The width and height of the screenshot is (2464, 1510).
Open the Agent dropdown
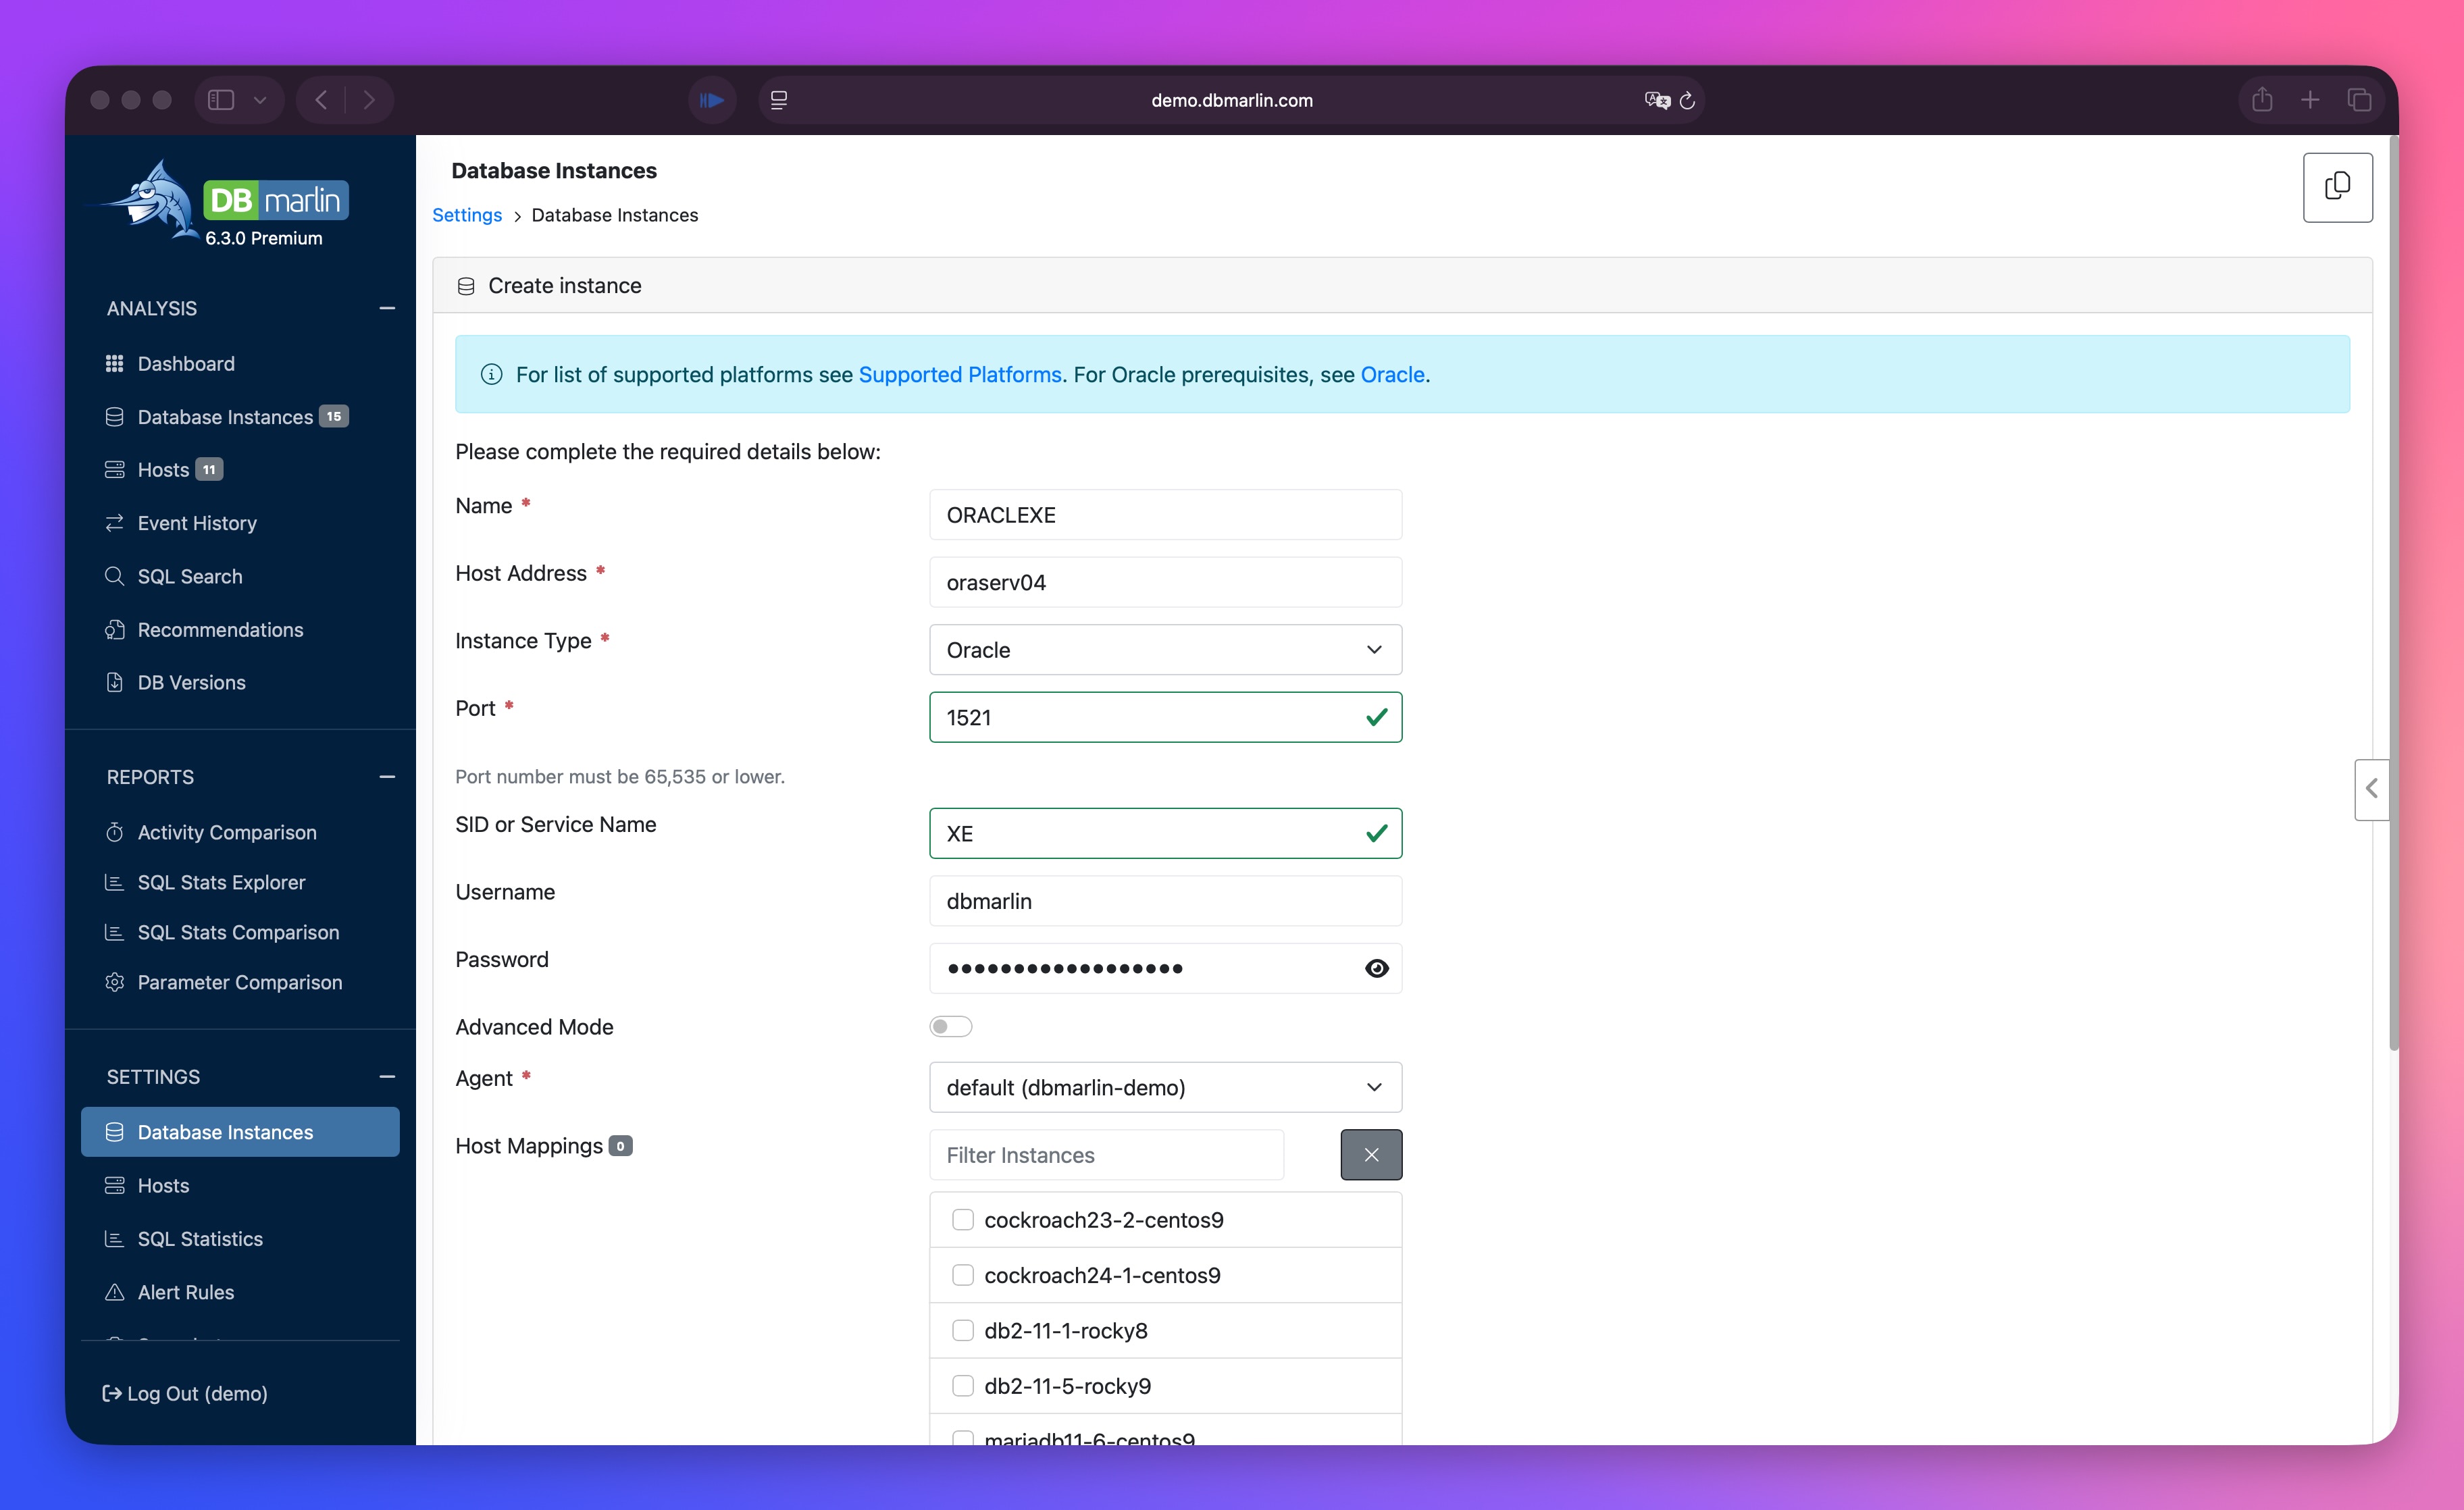tap(1165, 1087)
